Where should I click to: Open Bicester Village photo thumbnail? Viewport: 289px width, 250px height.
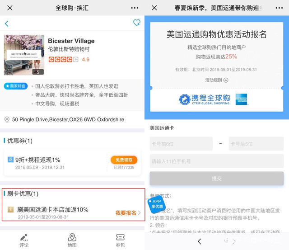(x=24, y=55)
